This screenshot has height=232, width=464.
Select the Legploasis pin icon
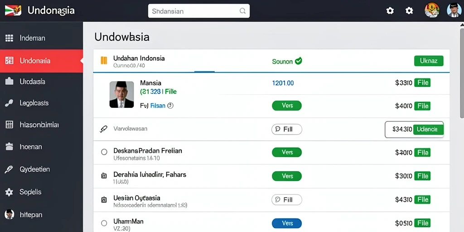coord(9,103)
